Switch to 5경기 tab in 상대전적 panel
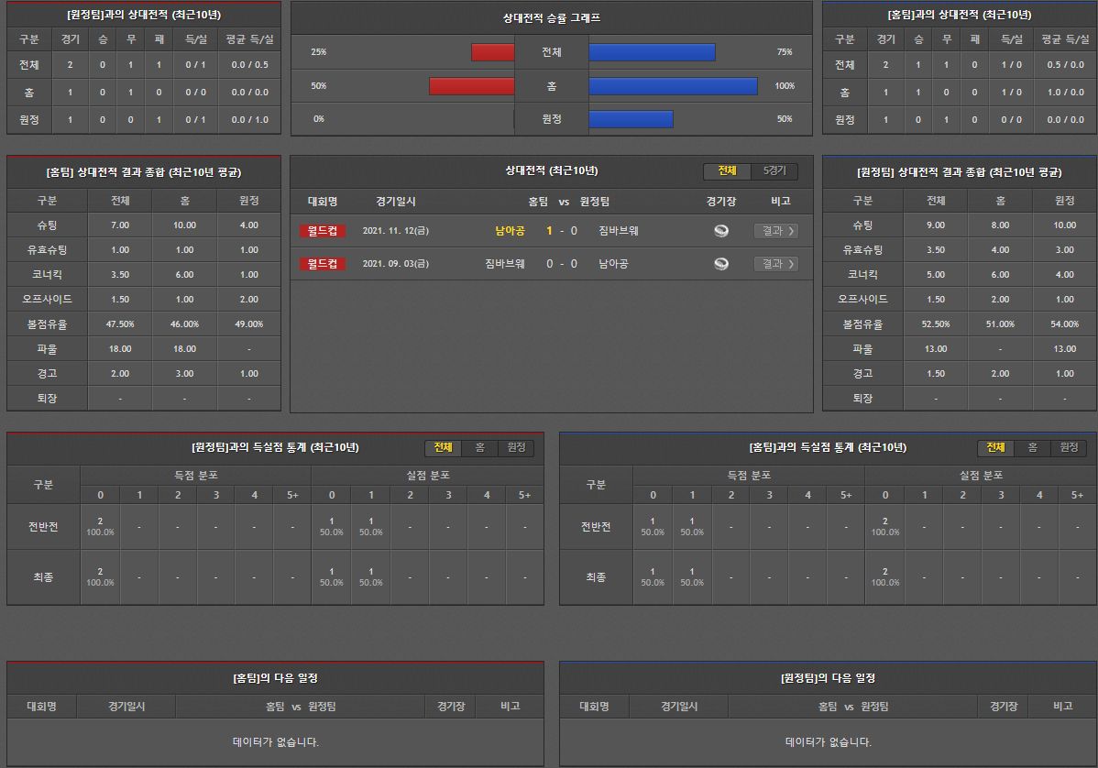 click(774, 171)
